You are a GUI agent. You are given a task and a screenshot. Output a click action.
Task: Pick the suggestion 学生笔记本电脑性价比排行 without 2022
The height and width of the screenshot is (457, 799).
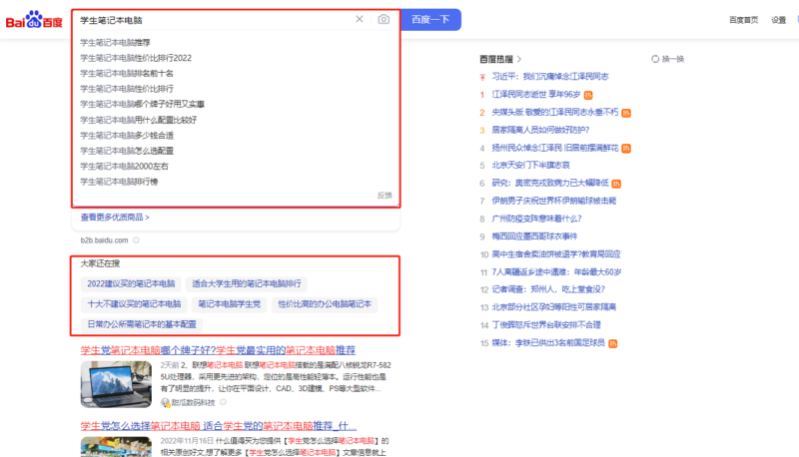(127, 89)
